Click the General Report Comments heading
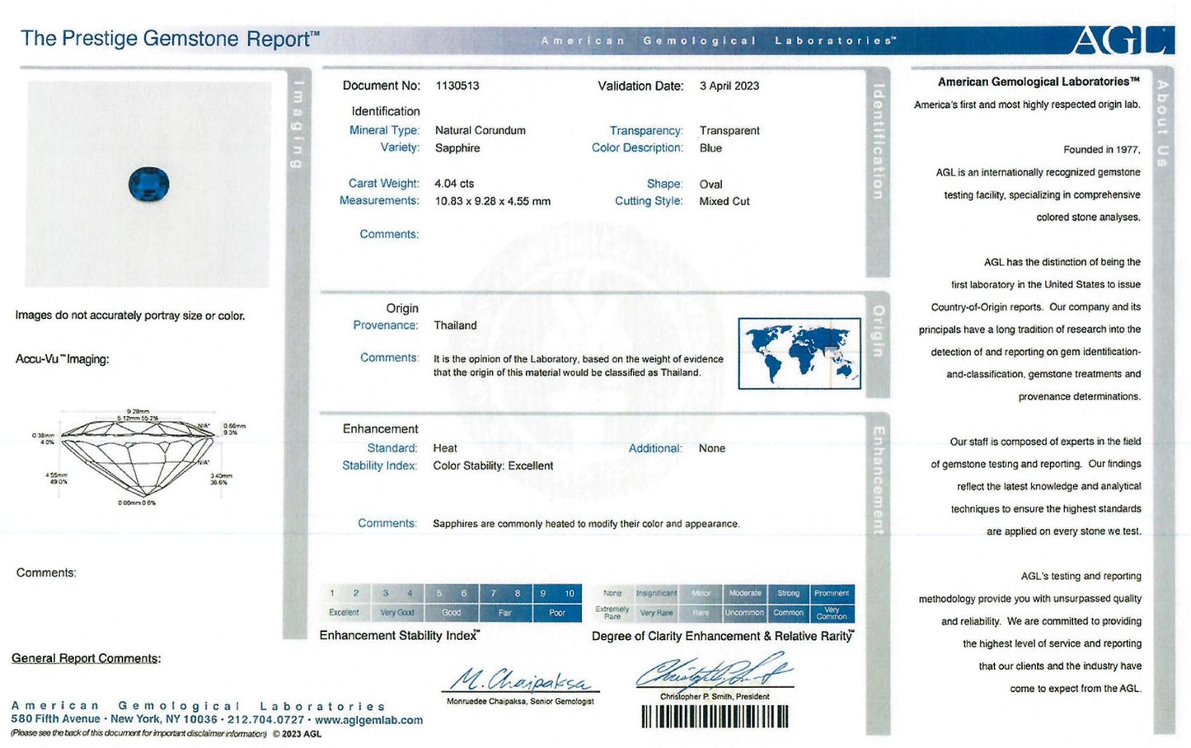 point(86,658)
